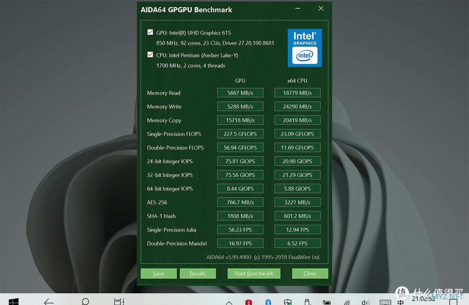Click the USB safely remove tray icon
The image size is (469, 305).
(x=307, y=302)
